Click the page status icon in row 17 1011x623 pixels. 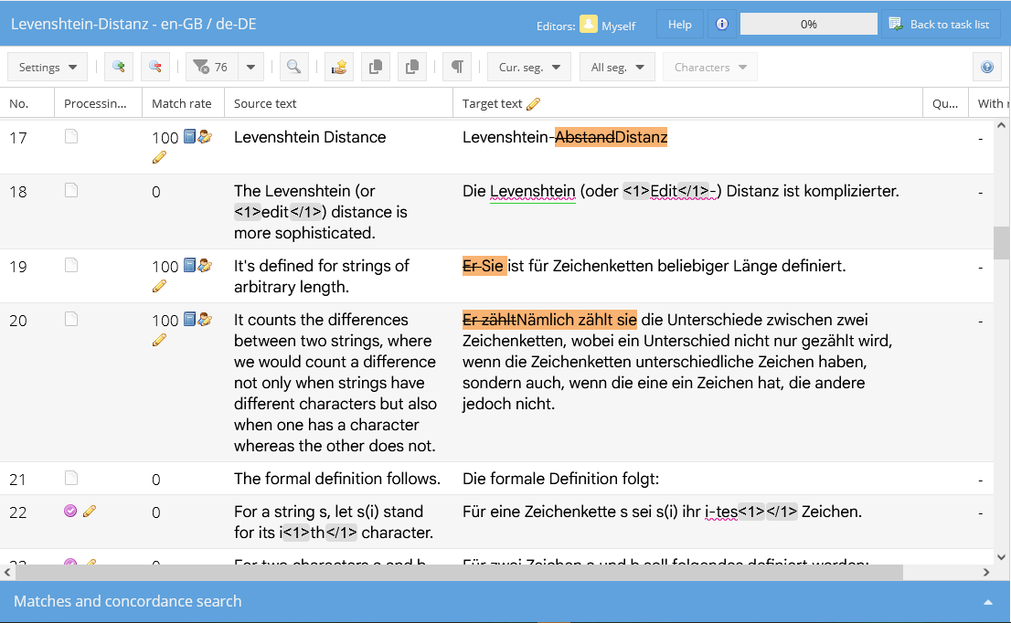click(x=71, y=136)
